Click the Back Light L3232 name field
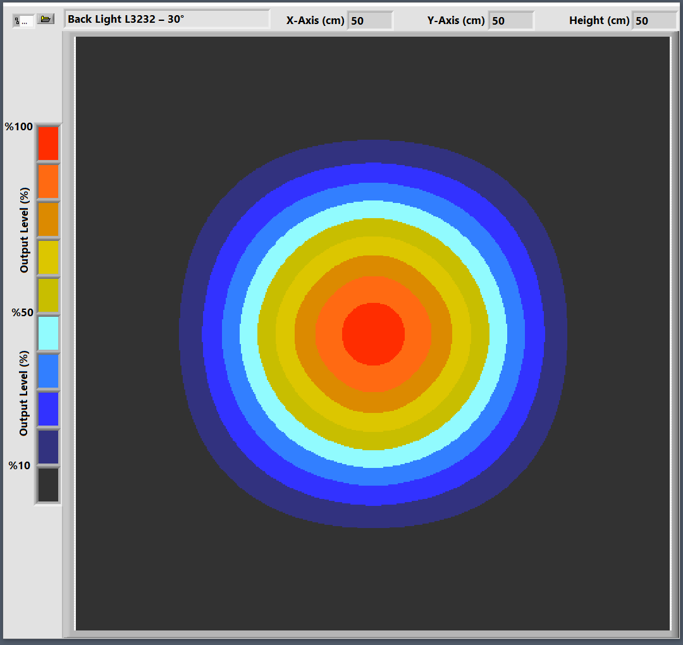The width and height of the screenshot is (683, 645). (166, 19)
